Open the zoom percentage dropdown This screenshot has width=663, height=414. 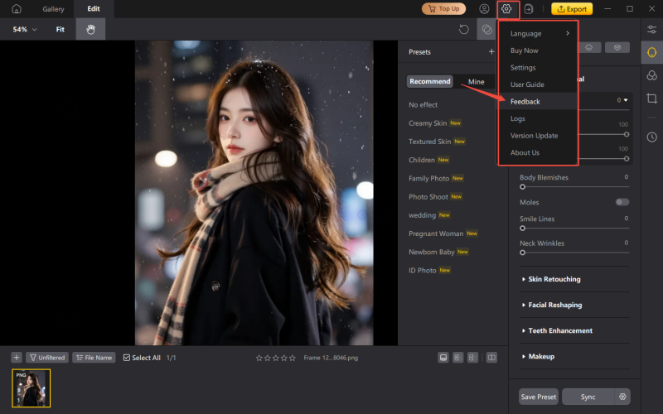pos(25,29)
